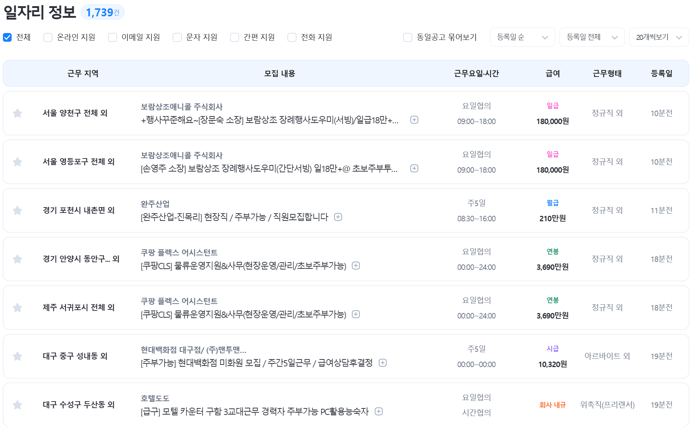Expand plus icon for 손영주 소장 보람상조 posting
This screenshot has width=691, height=428.
tap(414, 168)
